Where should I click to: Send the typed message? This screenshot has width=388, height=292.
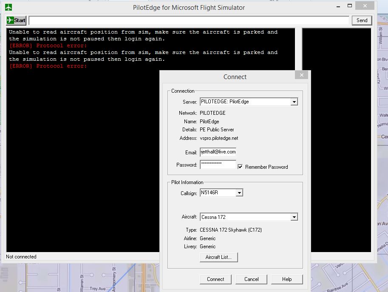tap(362, 20)
